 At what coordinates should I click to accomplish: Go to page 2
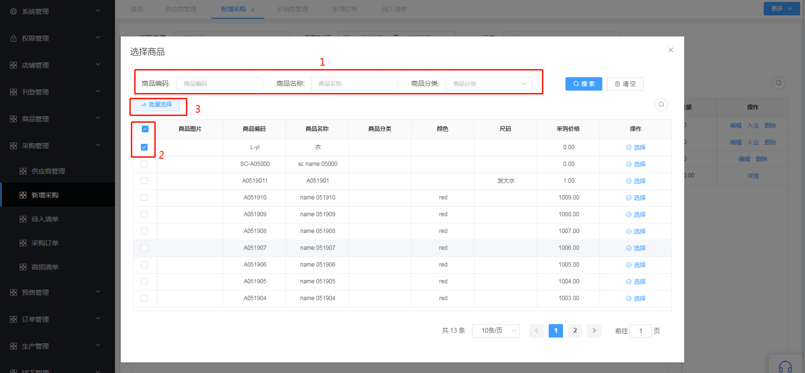(x=575, y=331)
